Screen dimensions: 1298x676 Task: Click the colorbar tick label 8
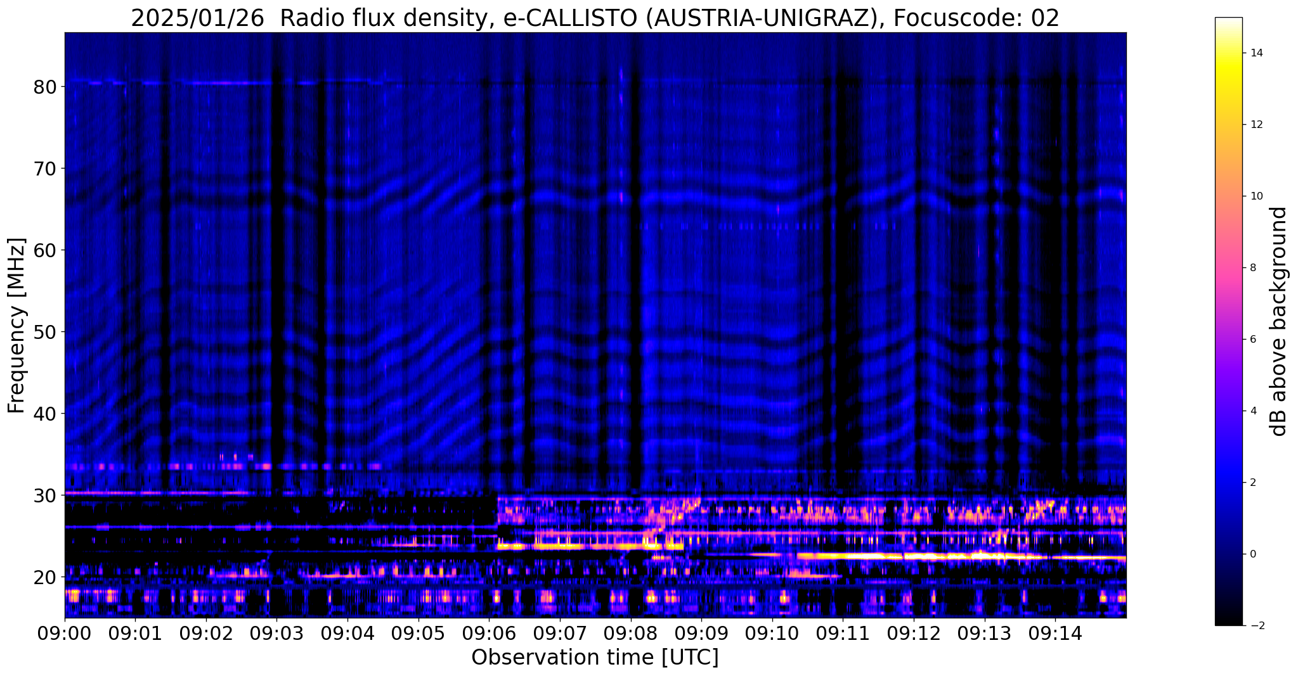coord(1254,268)
